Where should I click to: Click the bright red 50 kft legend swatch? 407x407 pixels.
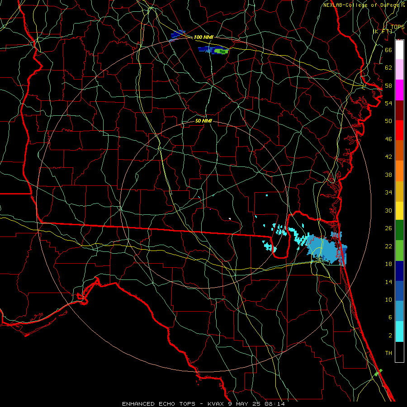click(x=399, y=130)
